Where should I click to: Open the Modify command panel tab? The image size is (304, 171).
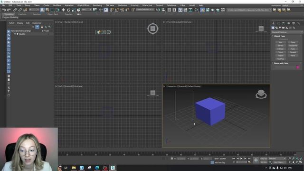tap(278, 23)
